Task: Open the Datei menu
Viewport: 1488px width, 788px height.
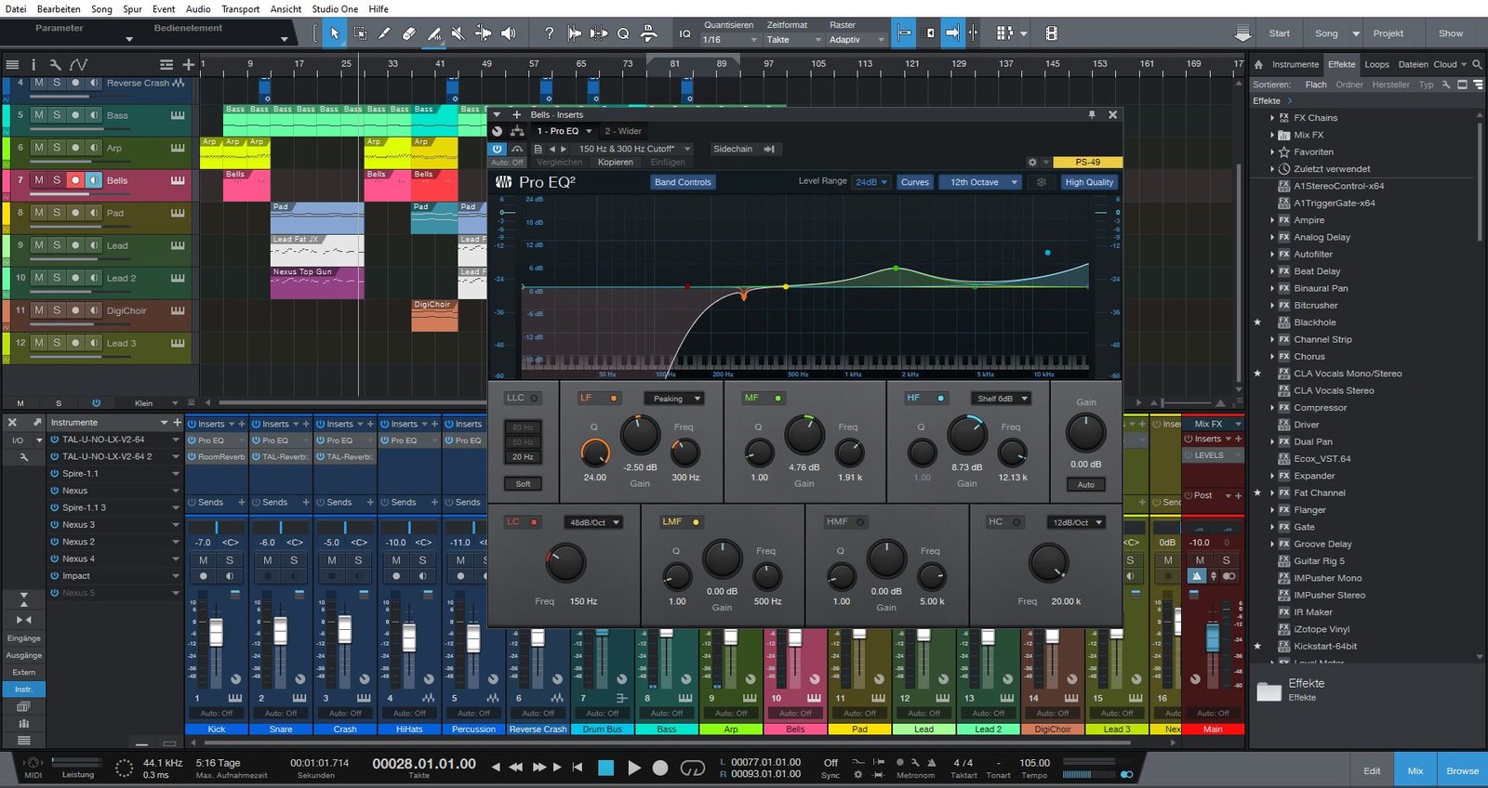Action: tap(16, 8)
